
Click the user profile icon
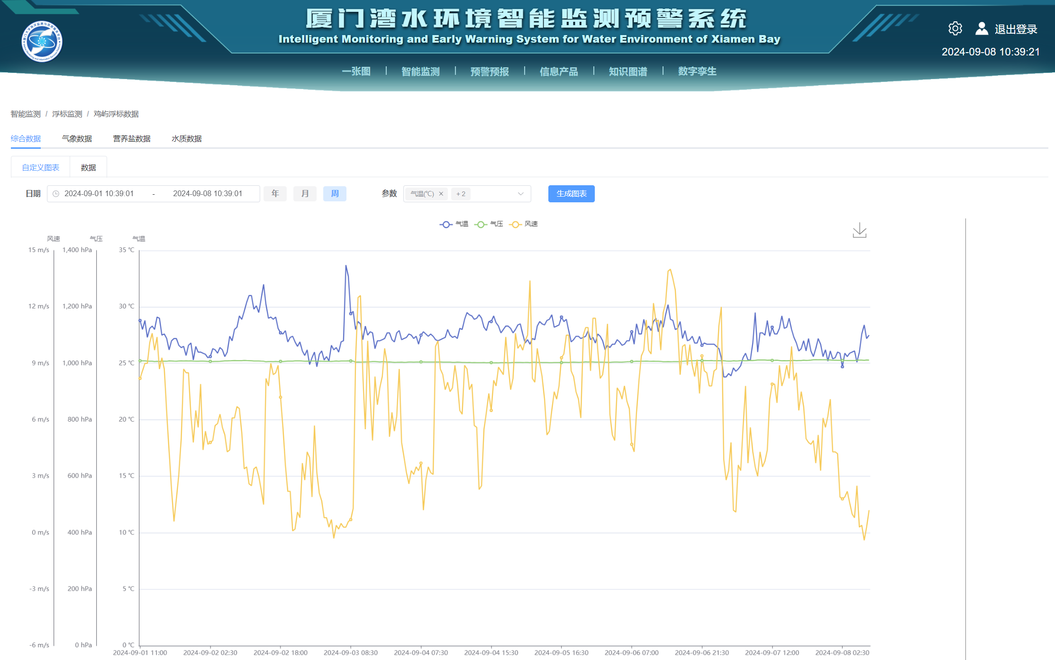coord(982,28)
